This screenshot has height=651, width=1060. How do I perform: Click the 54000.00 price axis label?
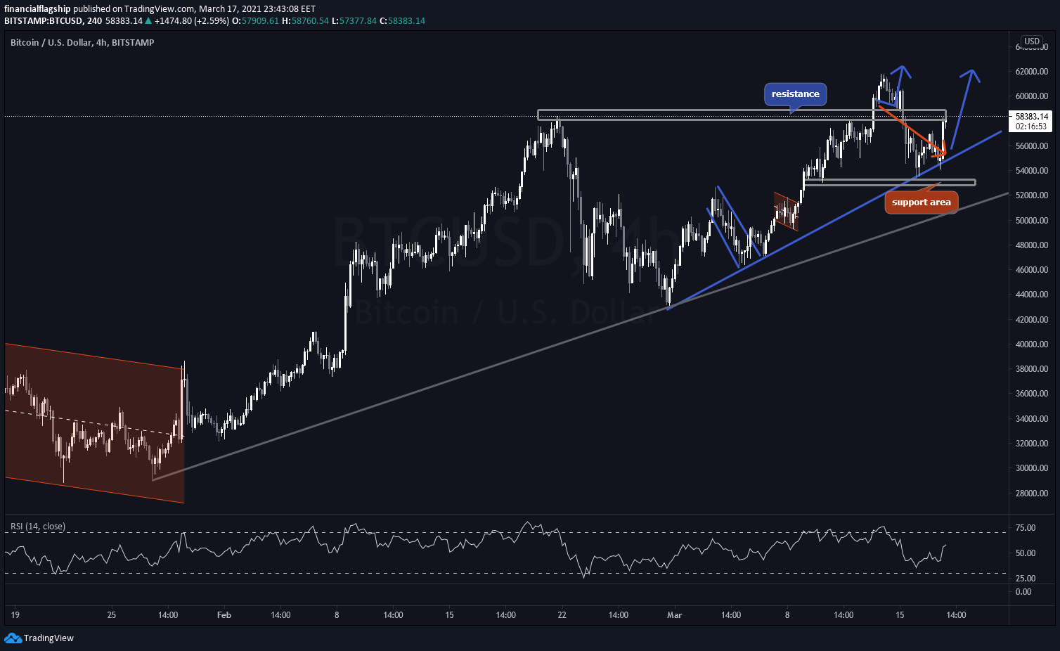[x=1032, y=171]
